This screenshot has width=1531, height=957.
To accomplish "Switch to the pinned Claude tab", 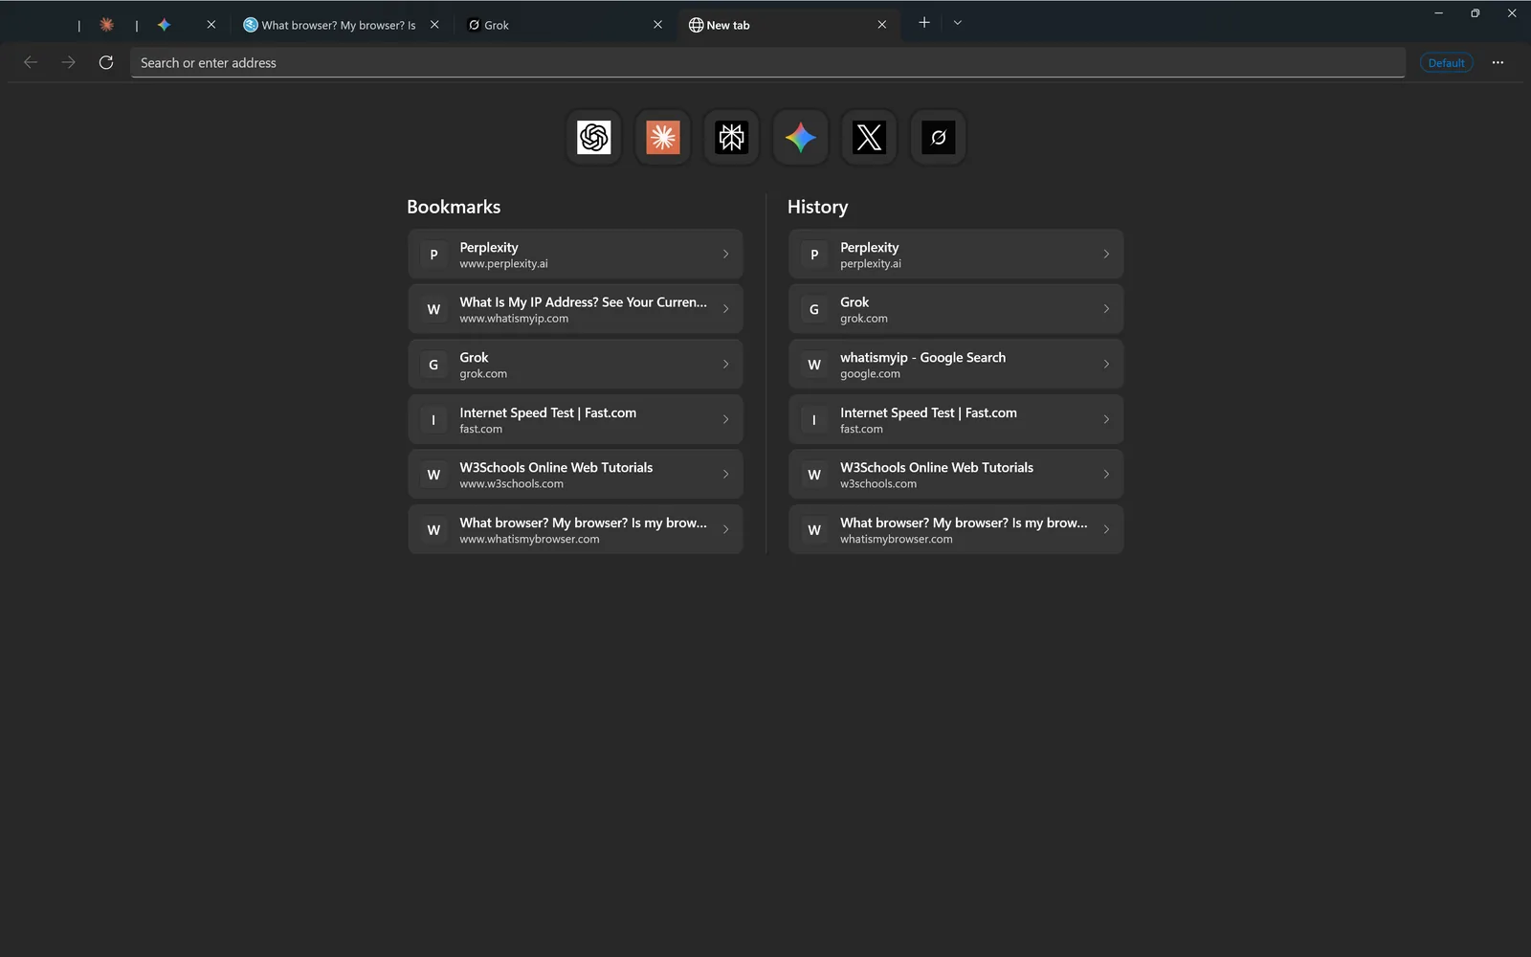I will point(107,25).
